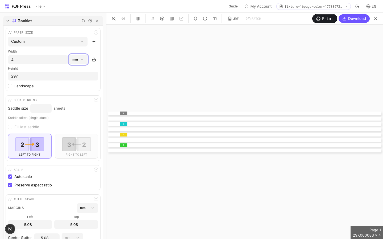Open Booklet panel help icon

coord(90,21)
